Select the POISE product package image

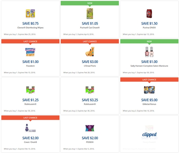[90, 128]
